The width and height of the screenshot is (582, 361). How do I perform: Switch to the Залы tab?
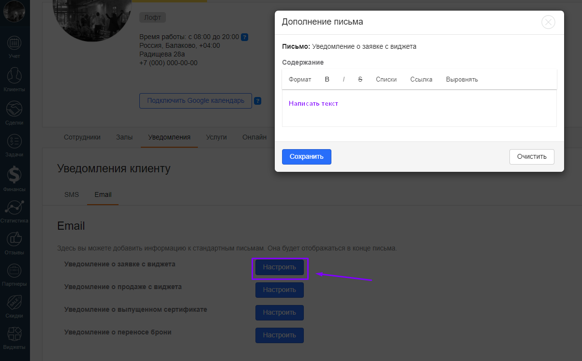[x=124, y=137]
